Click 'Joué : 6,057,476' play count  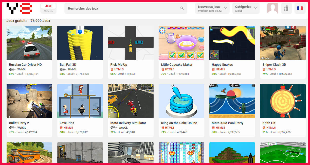point(280,132)
